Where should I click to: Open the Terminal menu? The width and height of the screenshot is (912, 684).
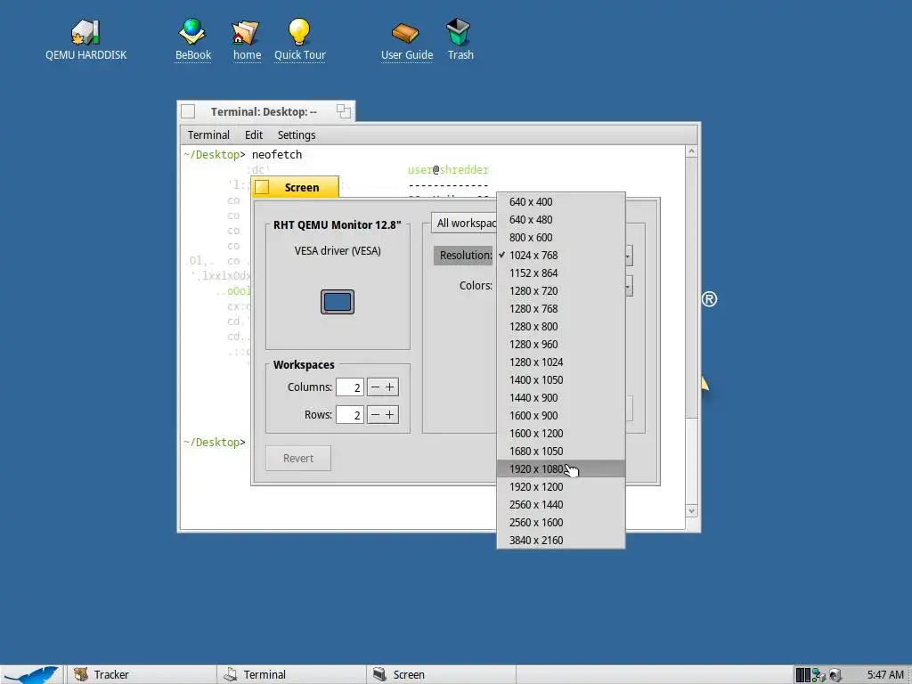click(x=208, y=135)
